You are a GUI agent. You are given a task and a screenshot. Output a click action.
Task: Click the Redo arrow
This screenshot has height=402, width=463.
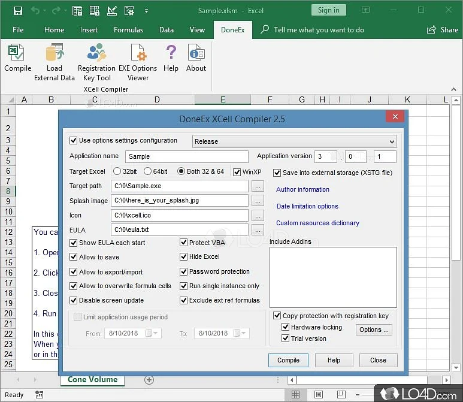pos(56,11)
